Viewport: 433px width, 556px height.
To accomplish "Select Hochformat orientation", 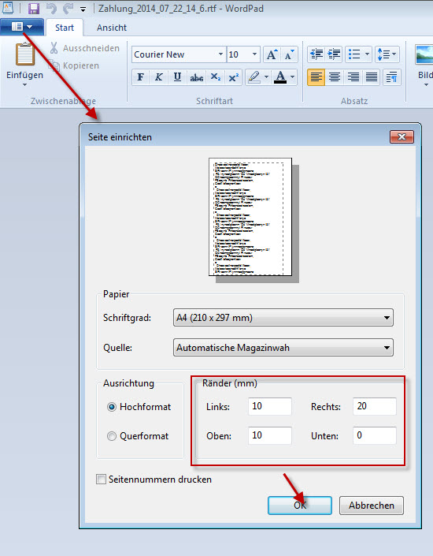I will pos(139,407).
